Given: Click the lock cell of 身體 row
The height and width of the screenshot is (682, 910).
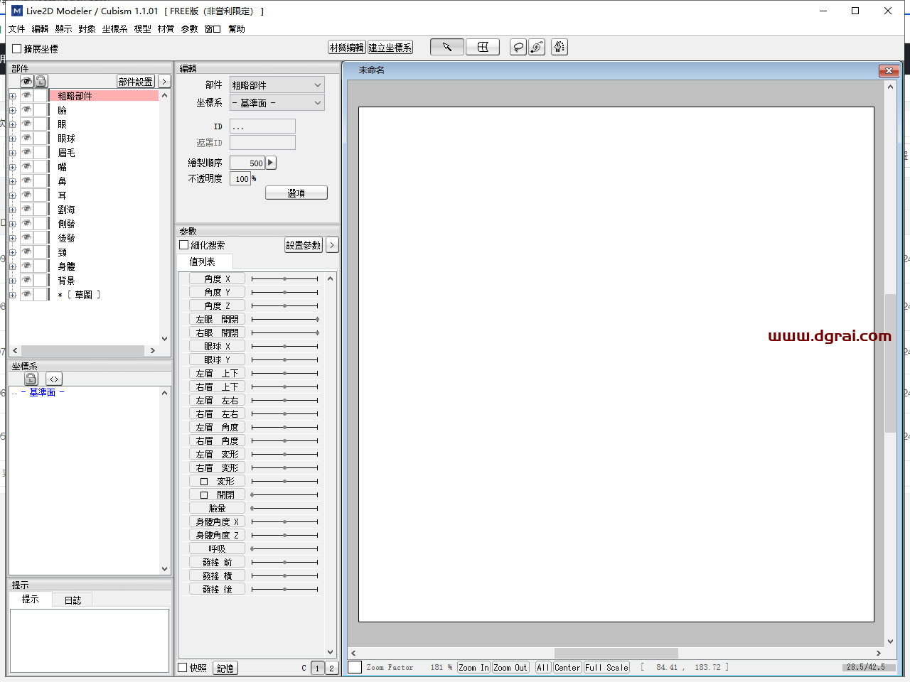Looking at the screenshot, I should [41, 266].
